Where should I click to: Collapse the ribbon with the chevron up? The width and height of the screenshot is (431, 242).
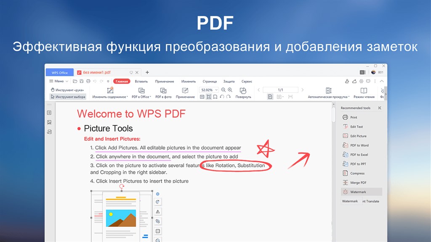coord(382,81)
